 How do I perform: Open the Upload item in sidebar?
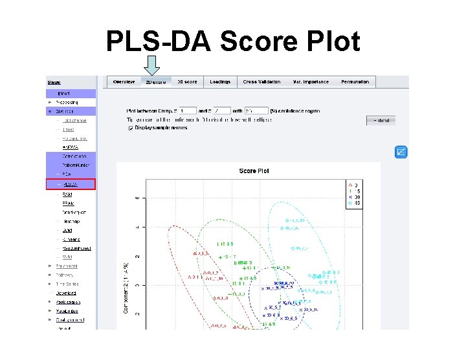tap(63, 94)
